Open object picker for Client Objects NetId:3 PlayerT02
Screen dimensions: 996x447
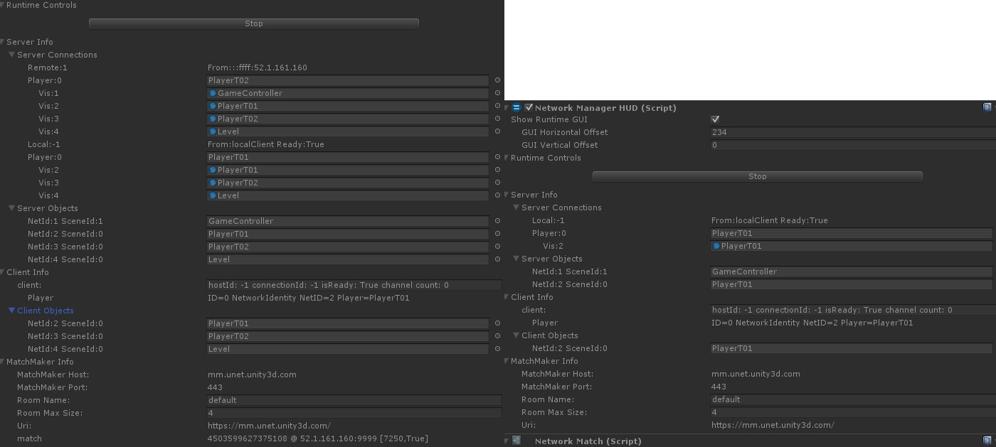[497, 336]
